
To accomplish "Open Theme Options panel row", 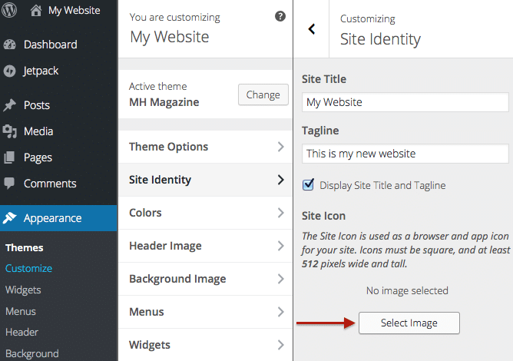I will point(205,147).
